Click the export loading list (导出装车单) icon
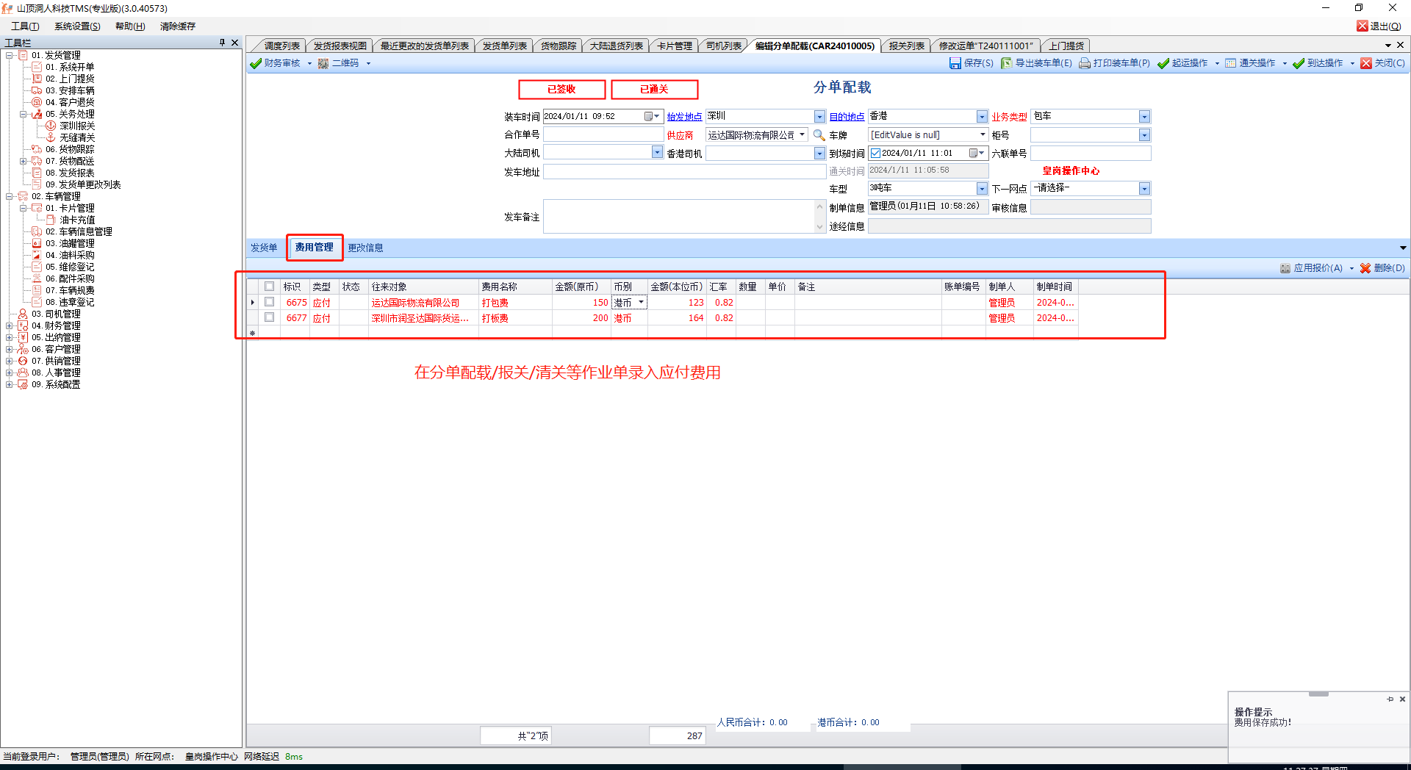Screen dimensions: 1411x770 click(1006, 63)
